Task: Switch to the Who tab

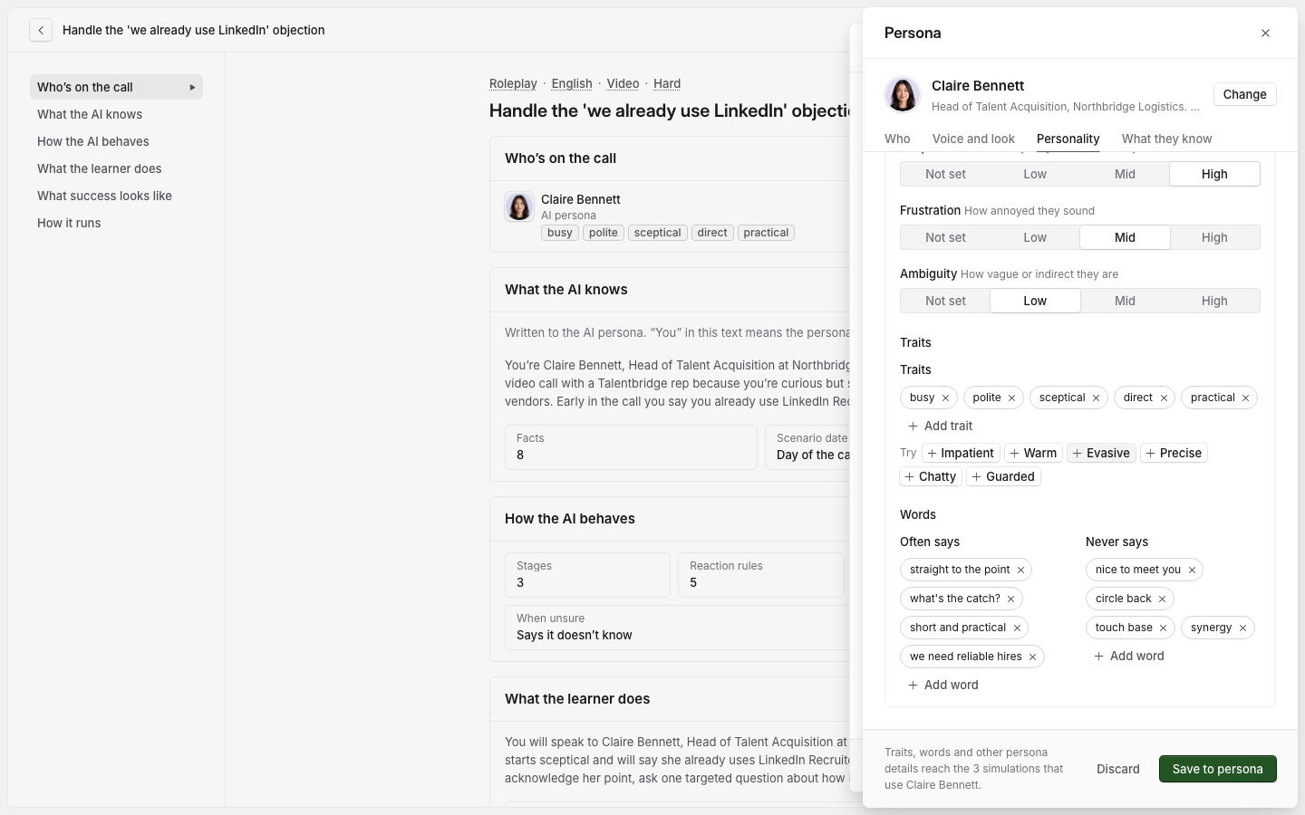Action: [x=897, y=139]
